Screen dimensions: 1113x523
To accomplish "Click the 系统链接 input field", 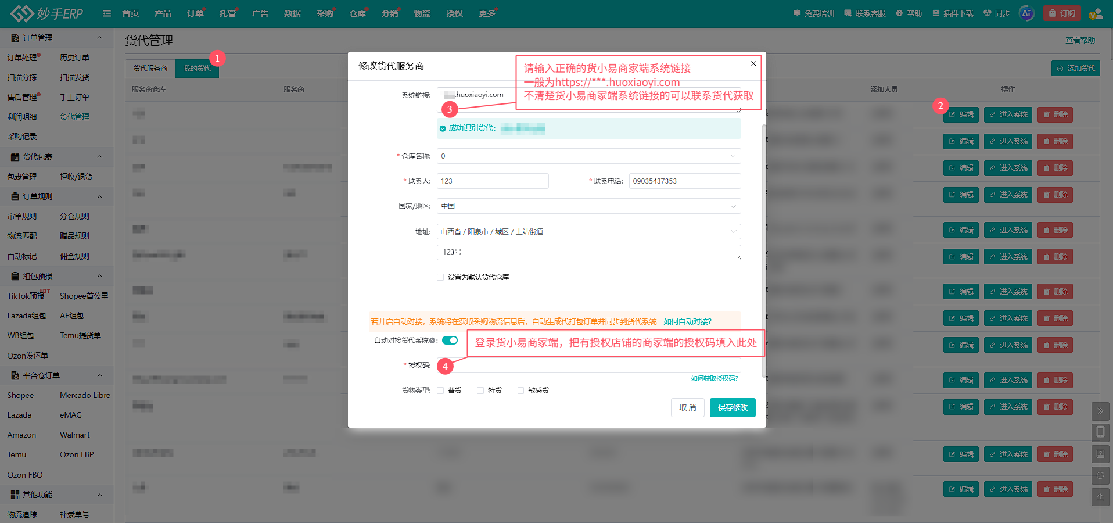I will pos(588,99).
